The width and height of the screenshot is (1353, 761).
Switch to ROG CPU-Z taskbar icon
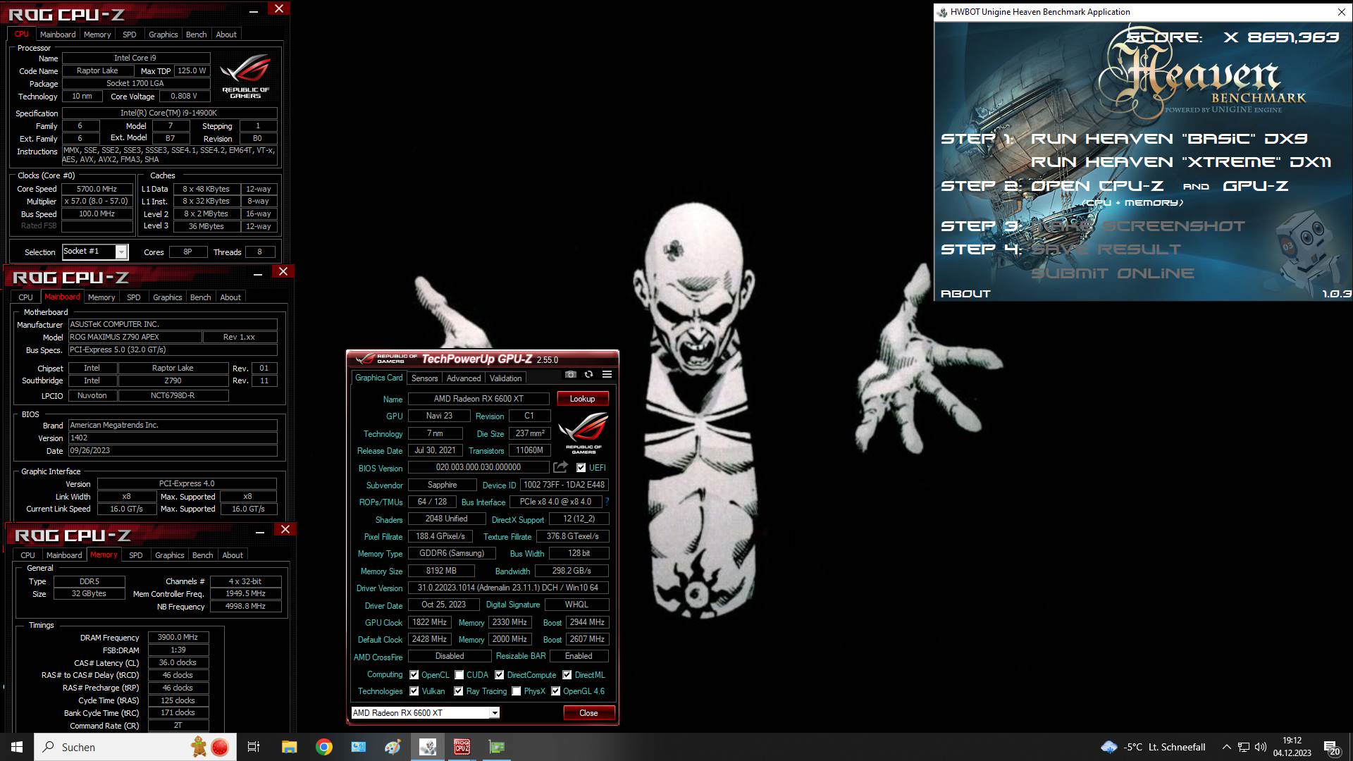tap(462, 747)
